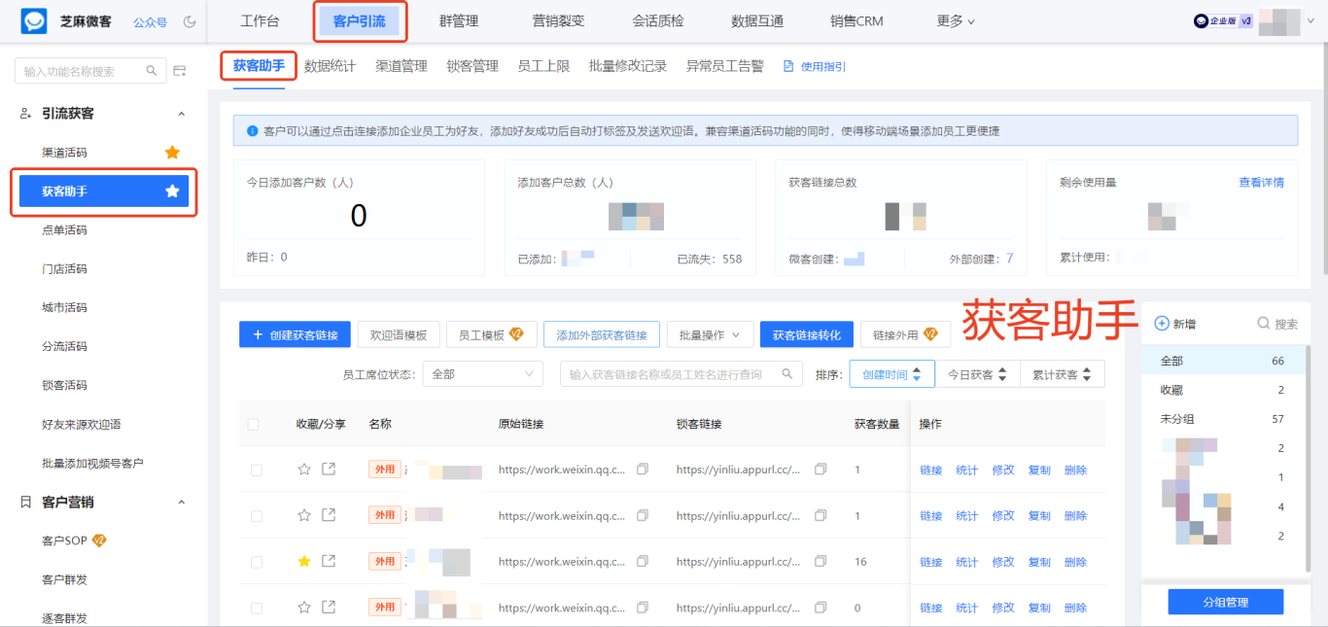Click the link name or employee search field

681,373
